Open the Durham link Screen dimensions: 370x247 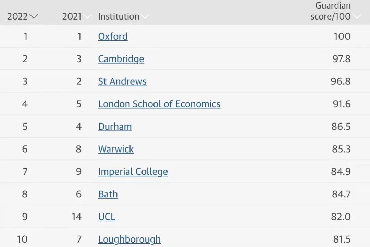pyautogui.click(x=115, y=127)
